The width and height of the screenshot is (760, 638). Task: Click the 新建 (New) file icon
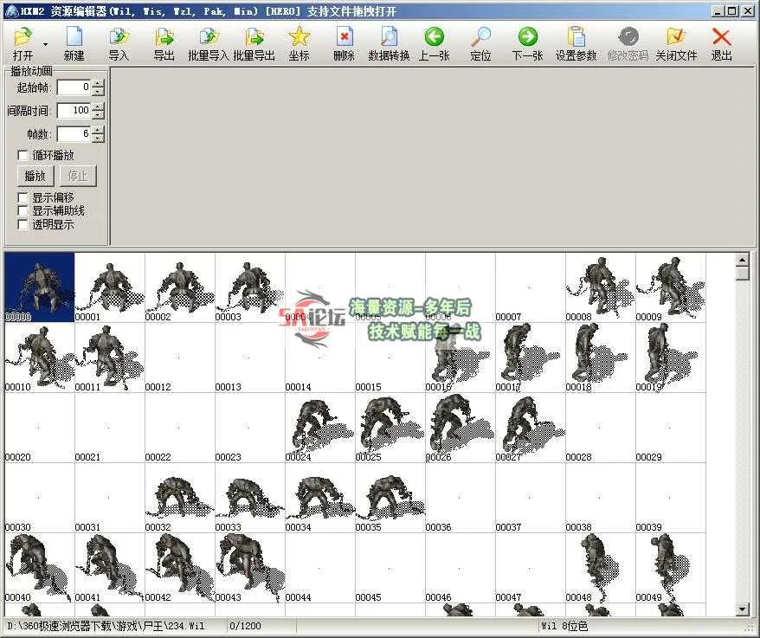[x=74, y=38]
